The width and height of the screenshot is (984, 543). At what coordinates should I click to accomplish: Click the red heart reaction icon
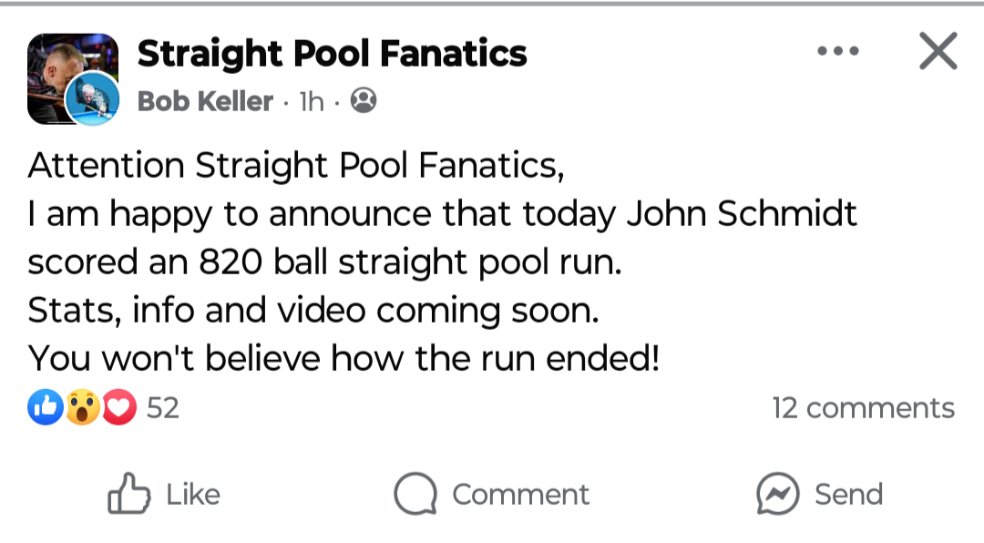(118, 408)
